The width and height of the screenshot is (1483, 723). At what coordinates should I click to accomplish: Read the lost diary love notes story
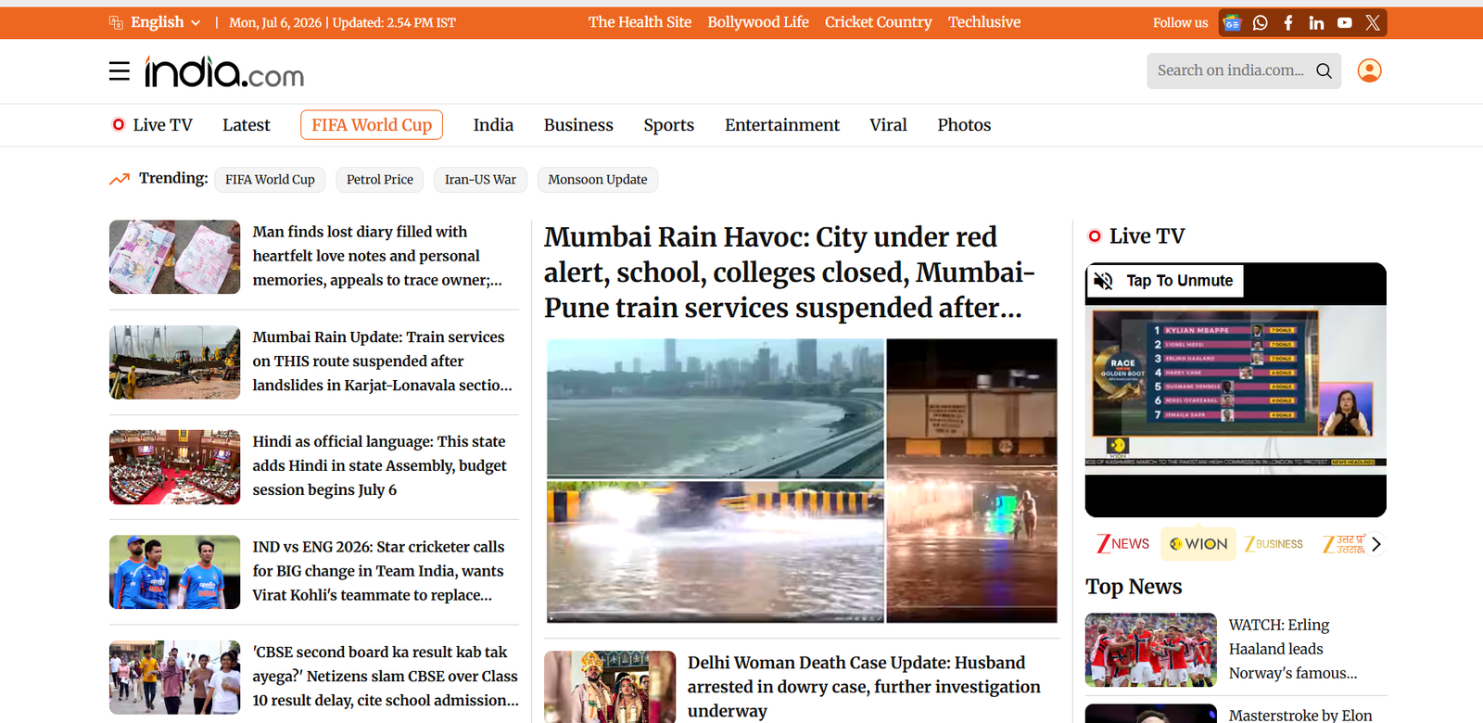pyautogui.click(x=377, y=256)
